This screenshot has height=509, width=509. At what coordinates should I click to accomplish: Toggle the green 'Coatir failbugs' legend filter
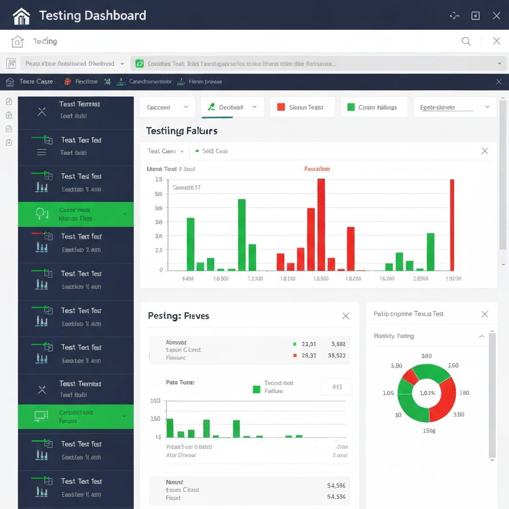click(x=374, y=107)
